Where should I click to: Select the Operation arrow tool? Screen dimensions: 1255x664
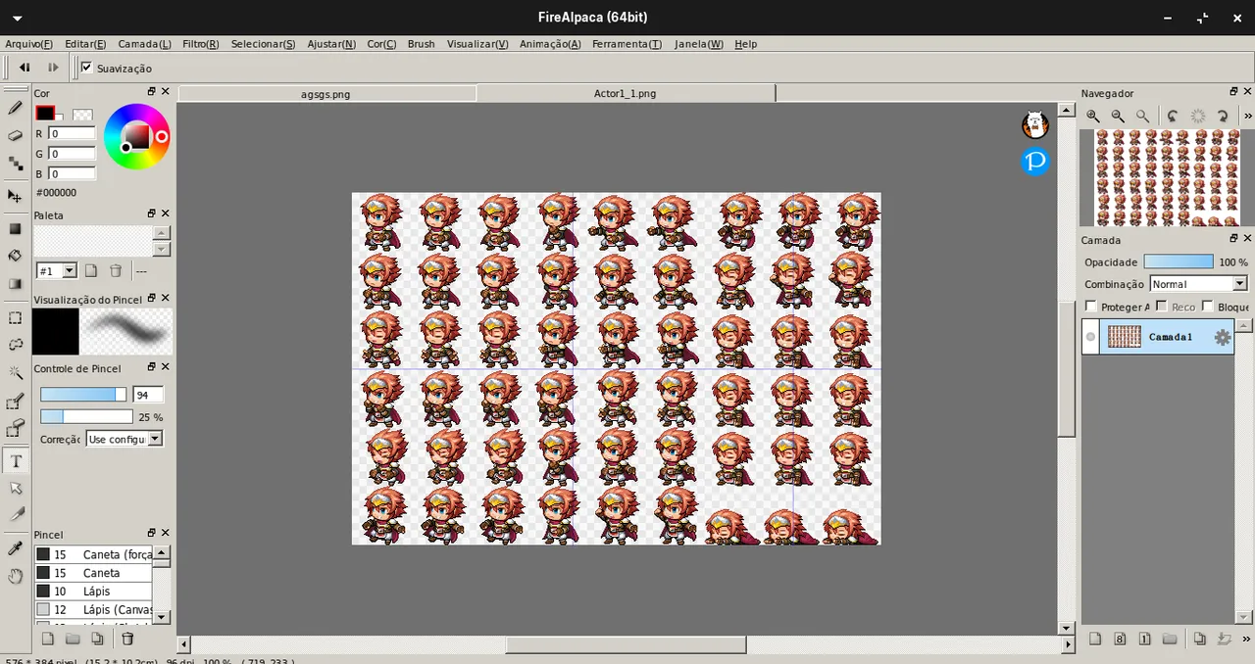click(15, 488)
